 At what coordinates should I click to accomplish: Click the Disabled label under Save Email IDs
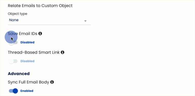[x=27, y=42]
